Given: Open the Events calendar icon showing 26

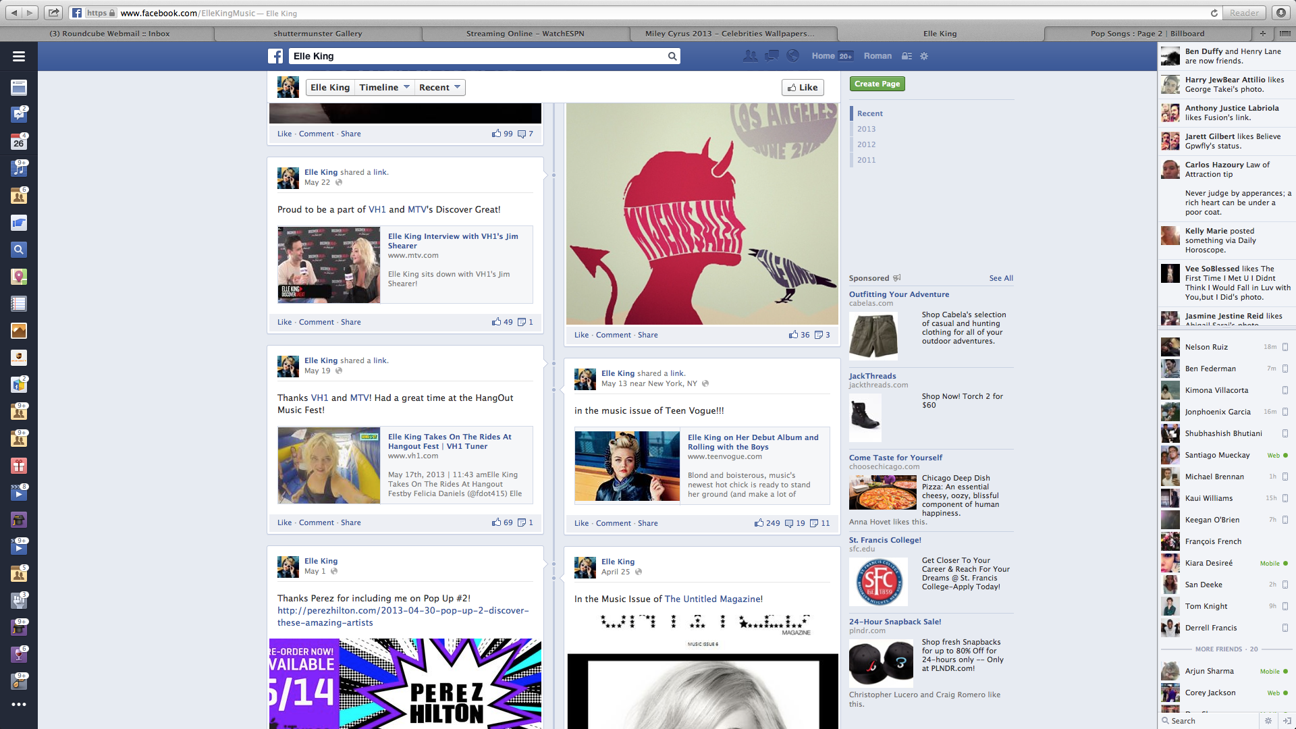Looking at the screenshot, I should tap(19, 142).
